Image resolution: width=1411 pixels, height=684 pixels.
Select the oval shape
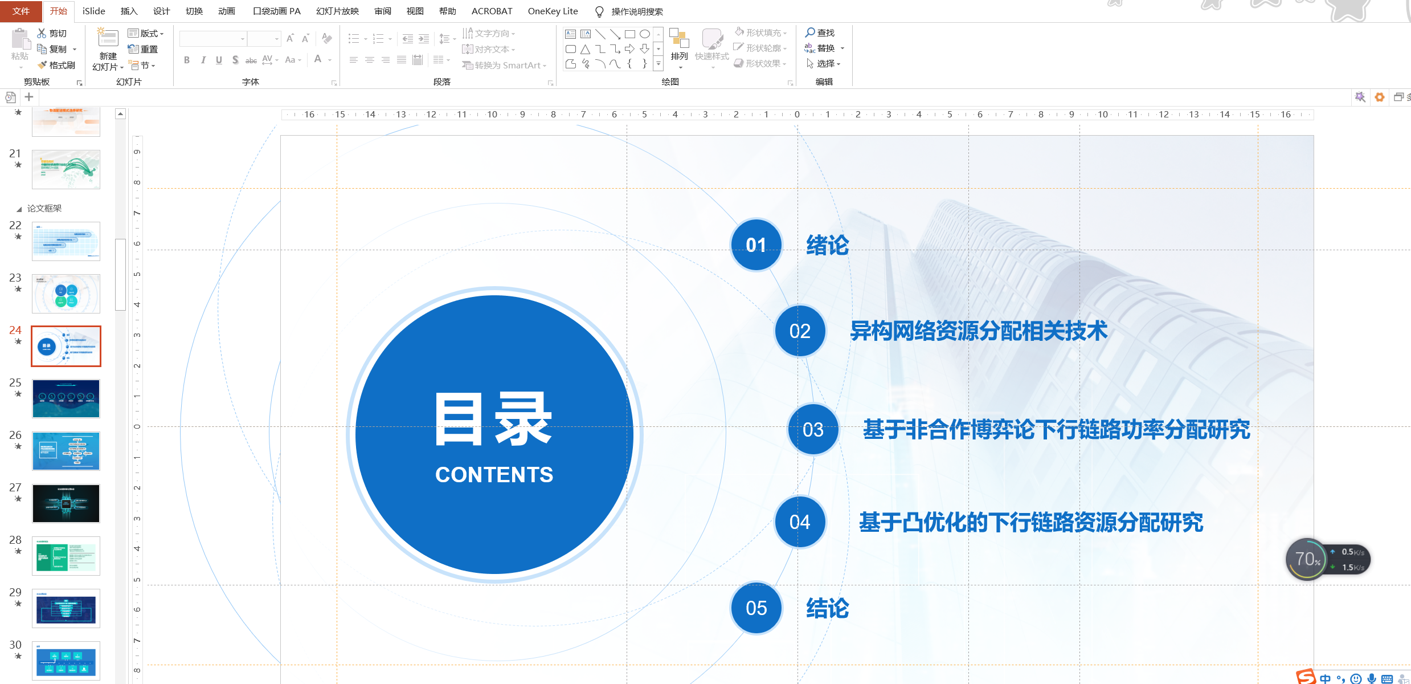tap(645, 34)
